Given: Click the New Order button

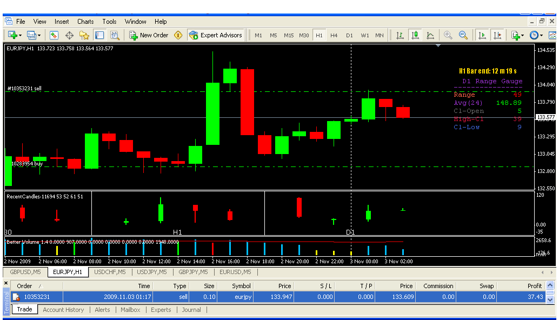Looking at the screenshot, I should [x=149, y=35].
